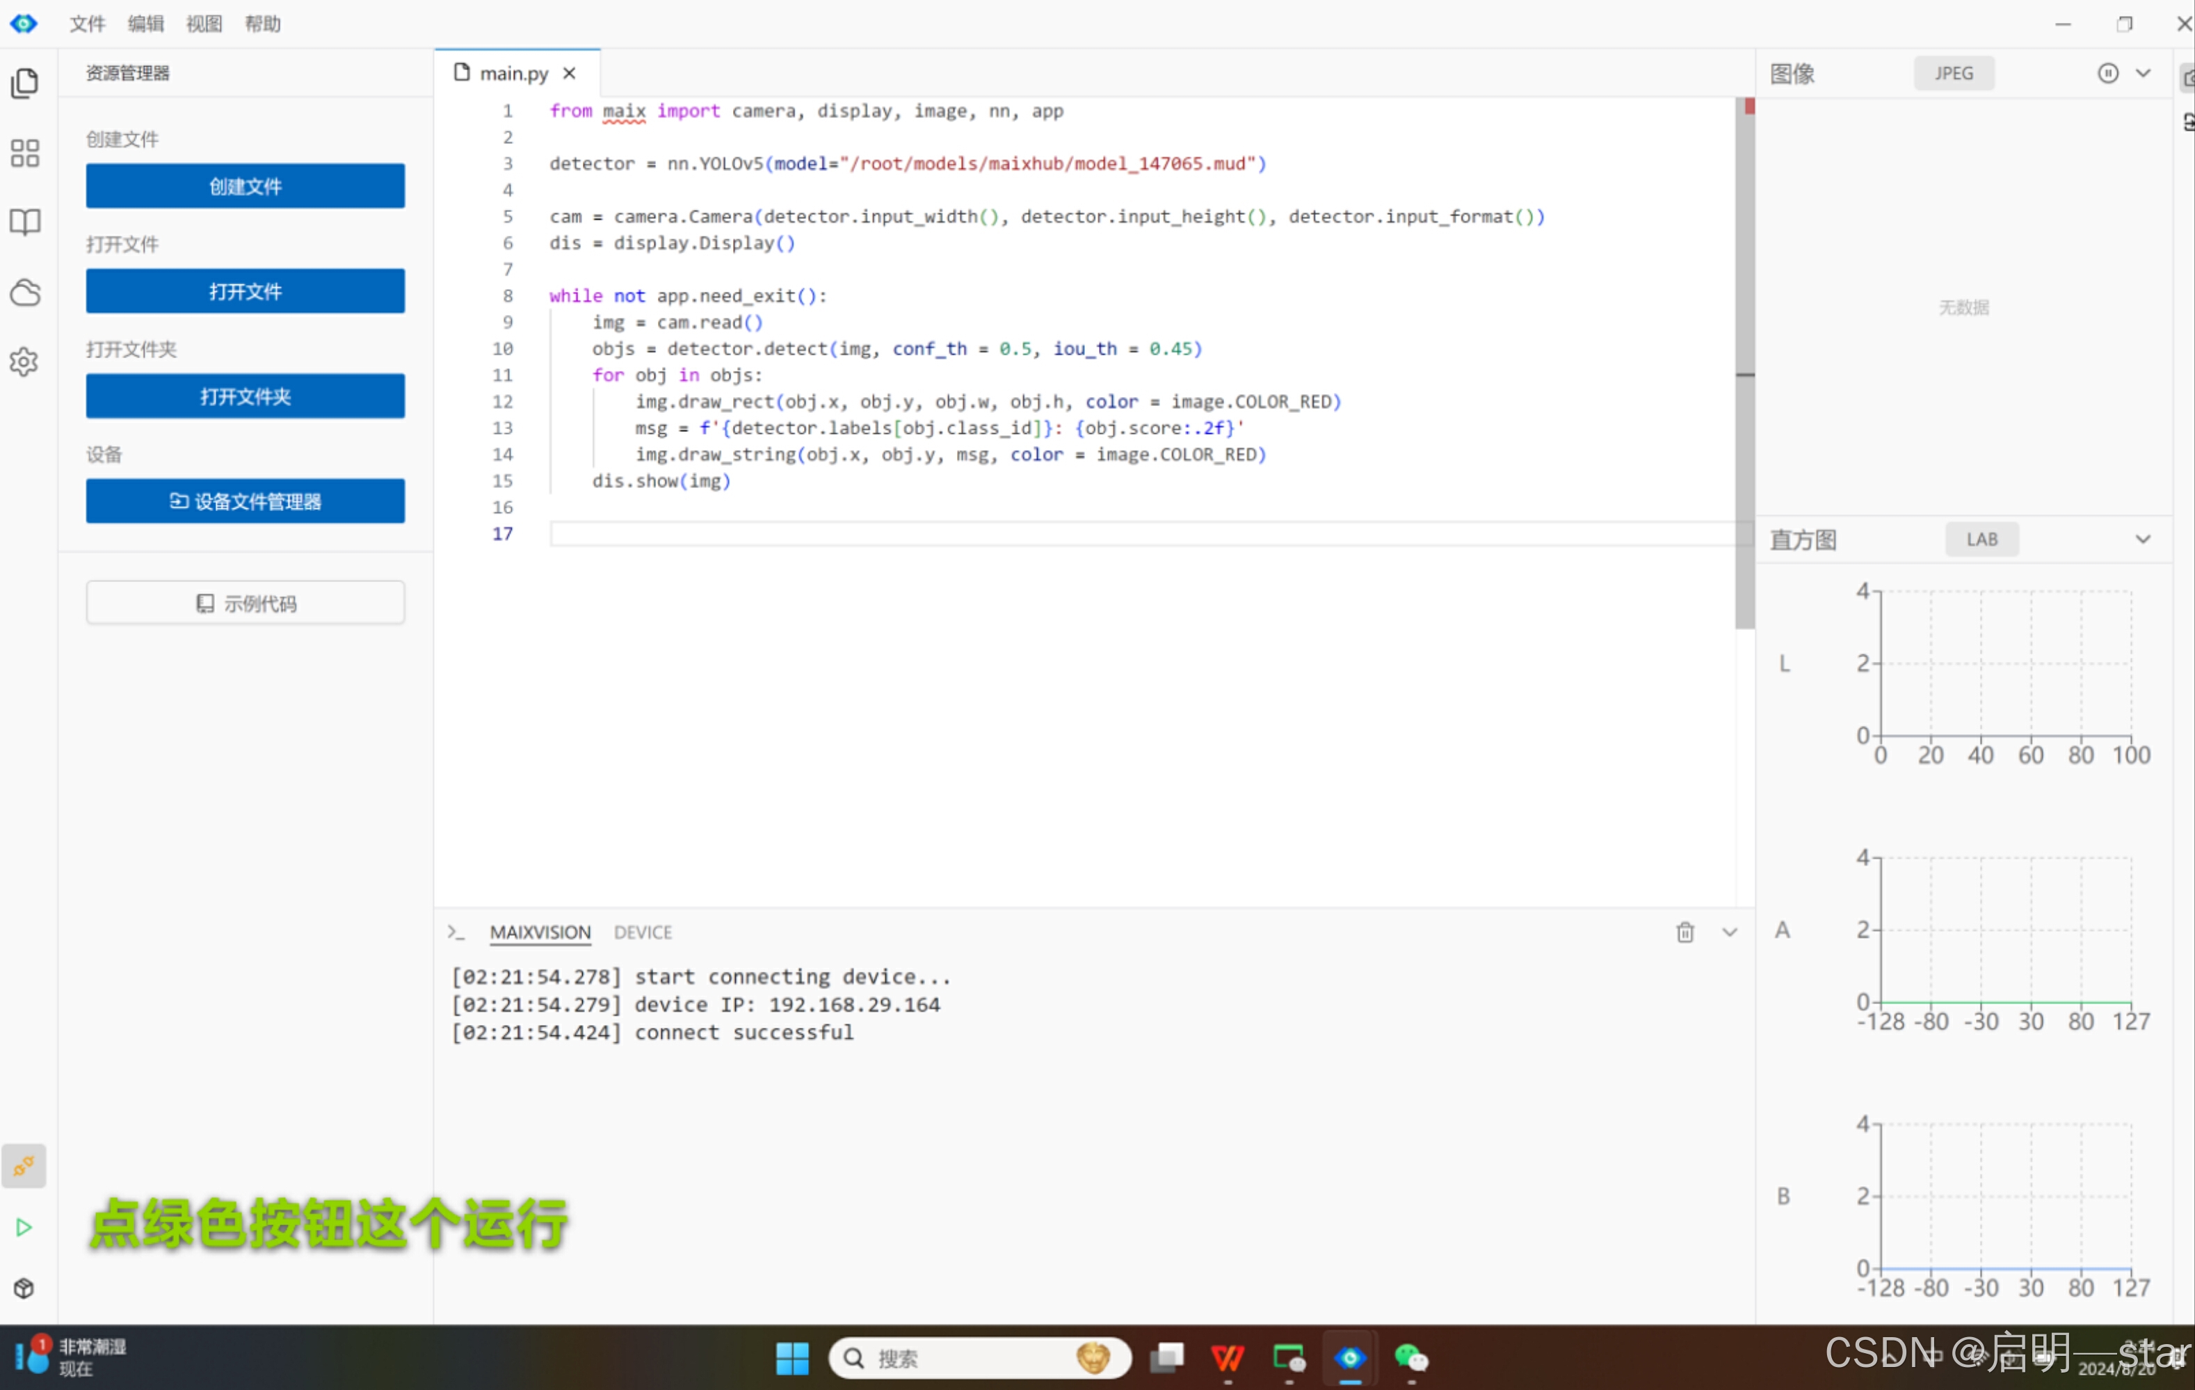Toggle JPEG image format button
The height and width of the screenshot is (1390, 2195).
[x=1954, y=74]
